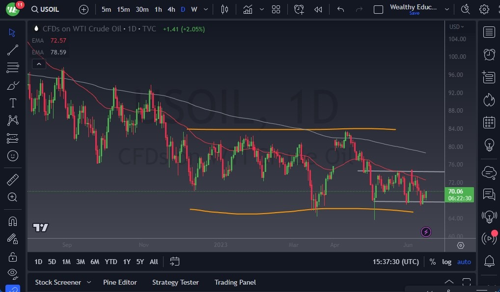Open the economic calendar panel
The image size is (500, 292).
tap(489, 122)
